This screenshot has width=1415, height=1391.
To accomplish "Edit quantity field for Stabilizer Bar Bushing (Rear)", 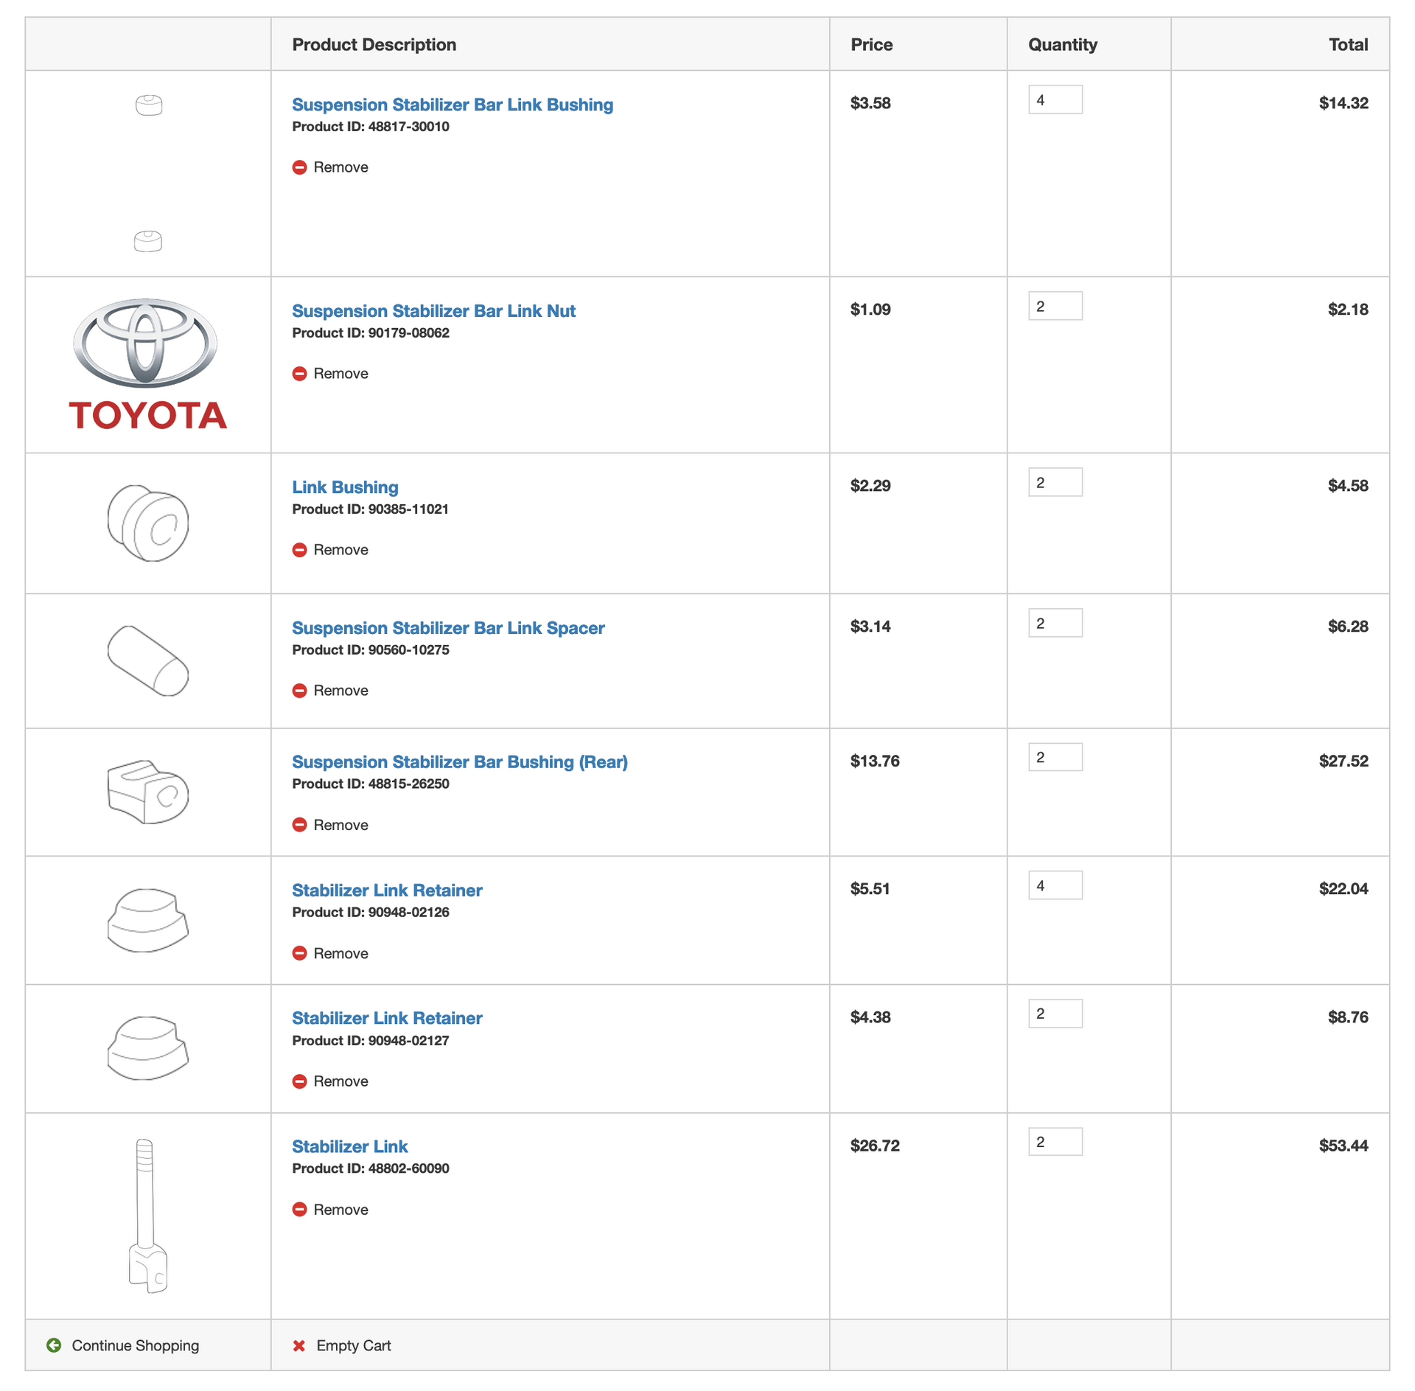I will click(1055, 757).
